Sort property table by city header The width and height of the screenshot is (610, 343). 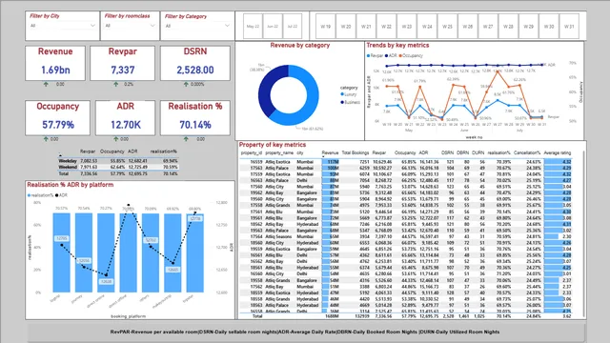point(300,152)
